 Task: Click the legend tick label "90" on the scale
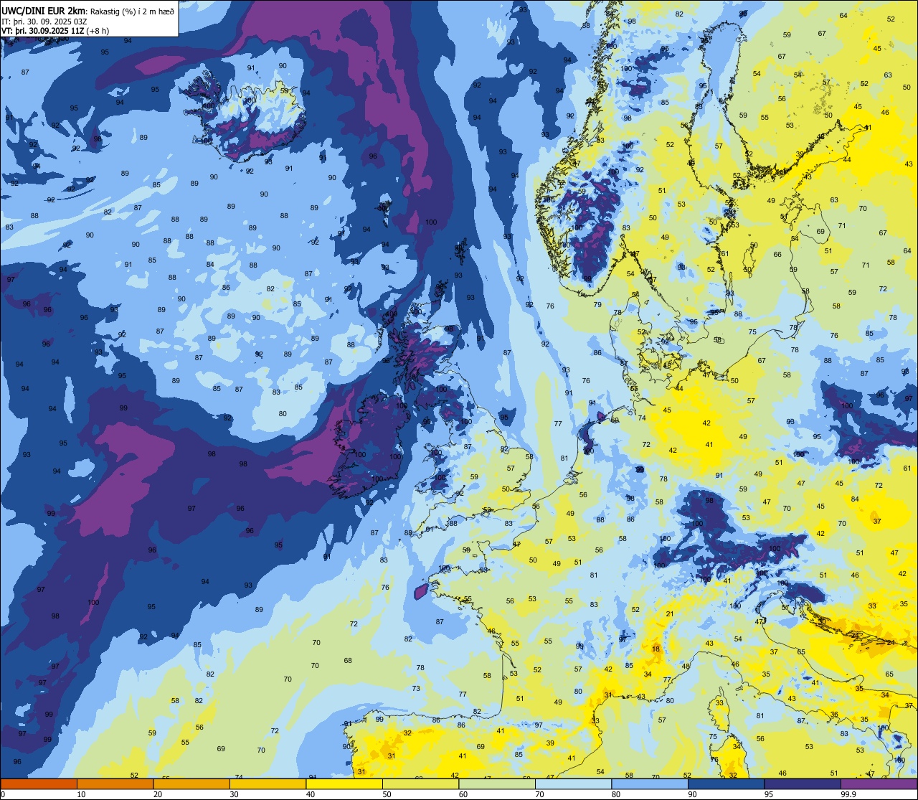692,794
